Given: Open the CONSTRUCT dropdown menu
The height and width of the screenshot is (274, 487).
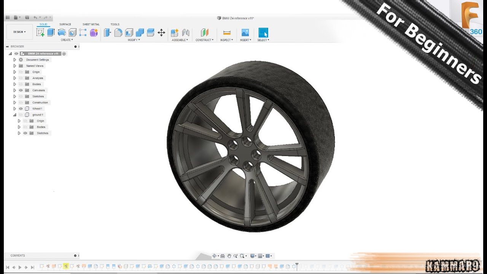Looking at the screenshot, I should (x=204, y=40).
